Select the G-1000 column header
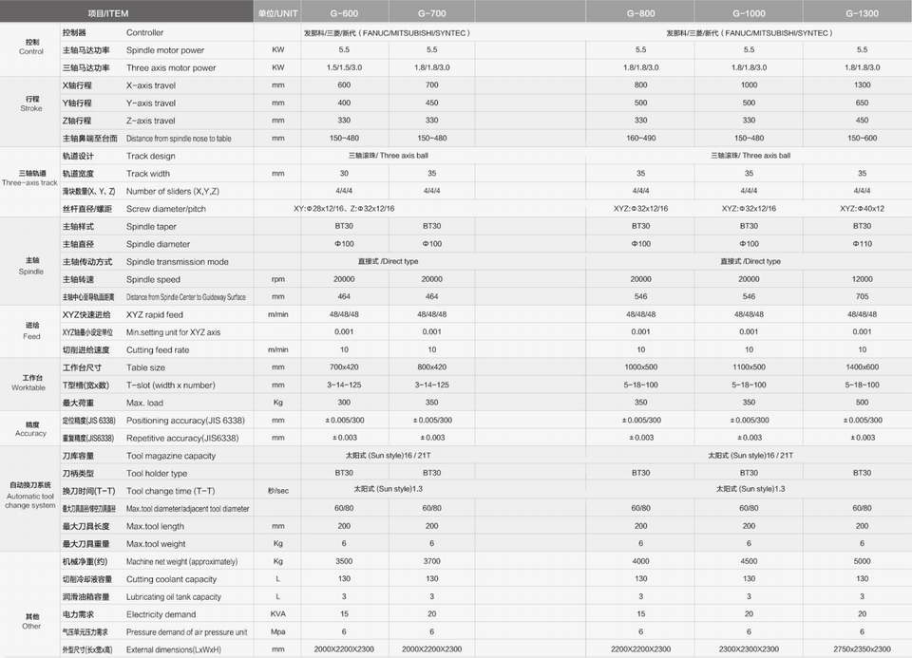Image resolution: width=912 pixels, height=658 pixels. (749, 11)
